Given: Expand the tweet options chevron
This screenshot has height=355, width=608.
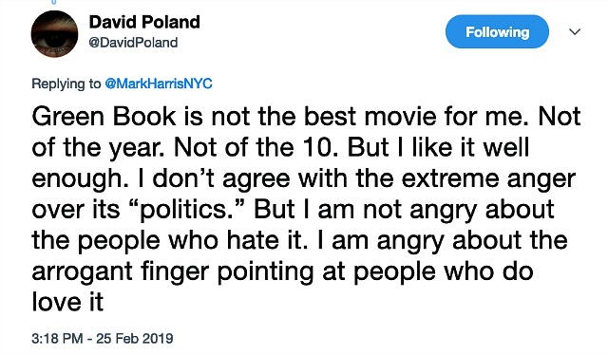Looking at the screenshot, I should click(x=575, y=31).
